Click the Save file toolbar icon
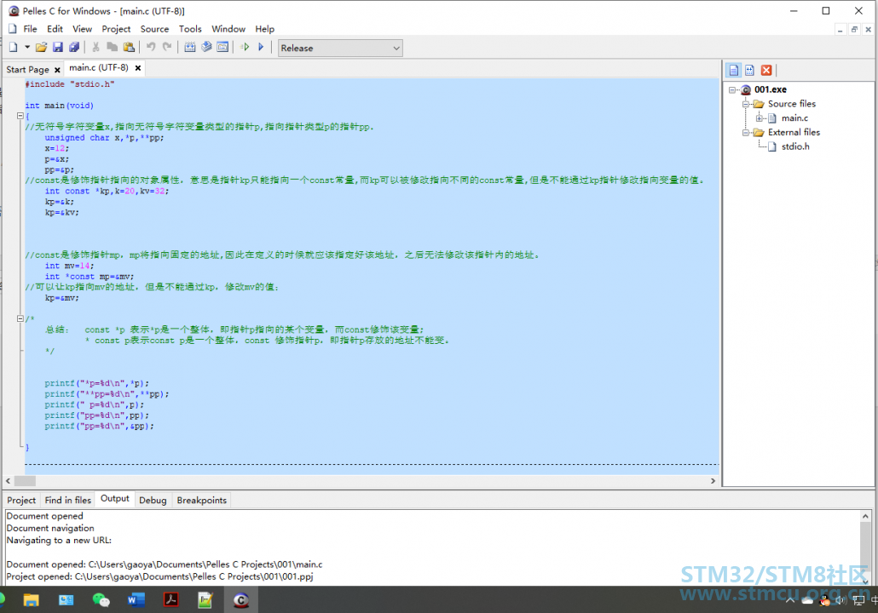 pyautogui.click(x=57, y=48)
